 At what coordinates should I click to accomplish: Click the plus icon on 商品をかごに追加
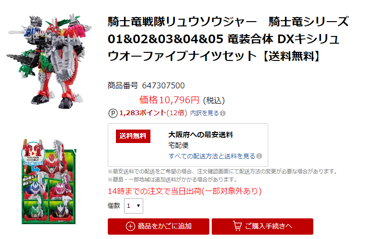click(130, 227)
